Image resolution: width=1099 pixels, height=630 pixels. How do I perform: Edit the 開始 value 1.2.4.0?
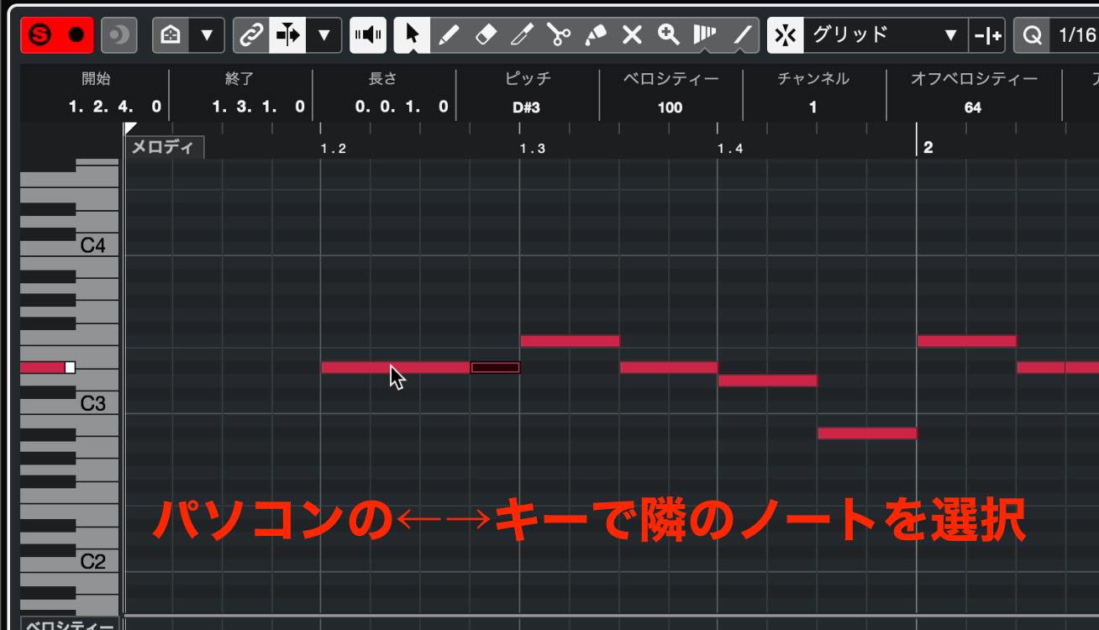pos(116,108)
